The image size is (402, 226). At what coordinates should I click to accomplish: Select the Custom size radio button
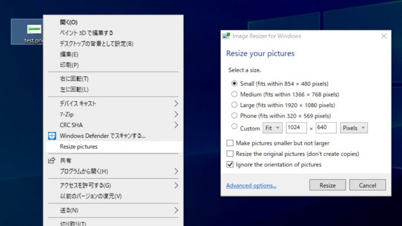coord(234,127)
